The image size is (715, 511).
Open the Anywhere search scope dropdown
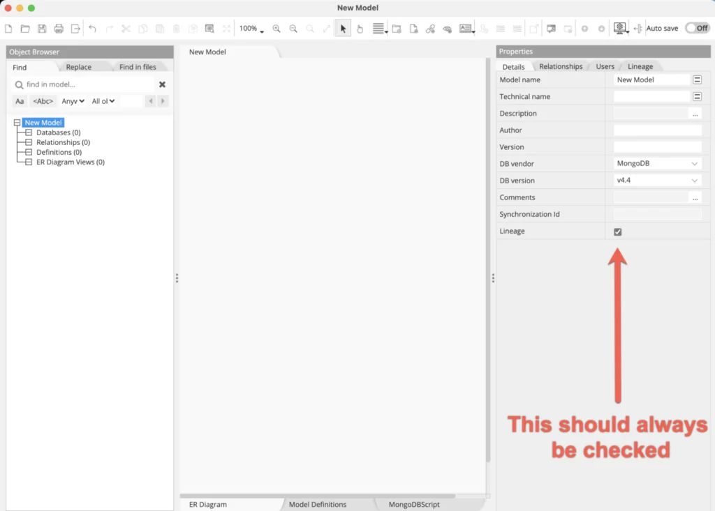click(73, 101)
